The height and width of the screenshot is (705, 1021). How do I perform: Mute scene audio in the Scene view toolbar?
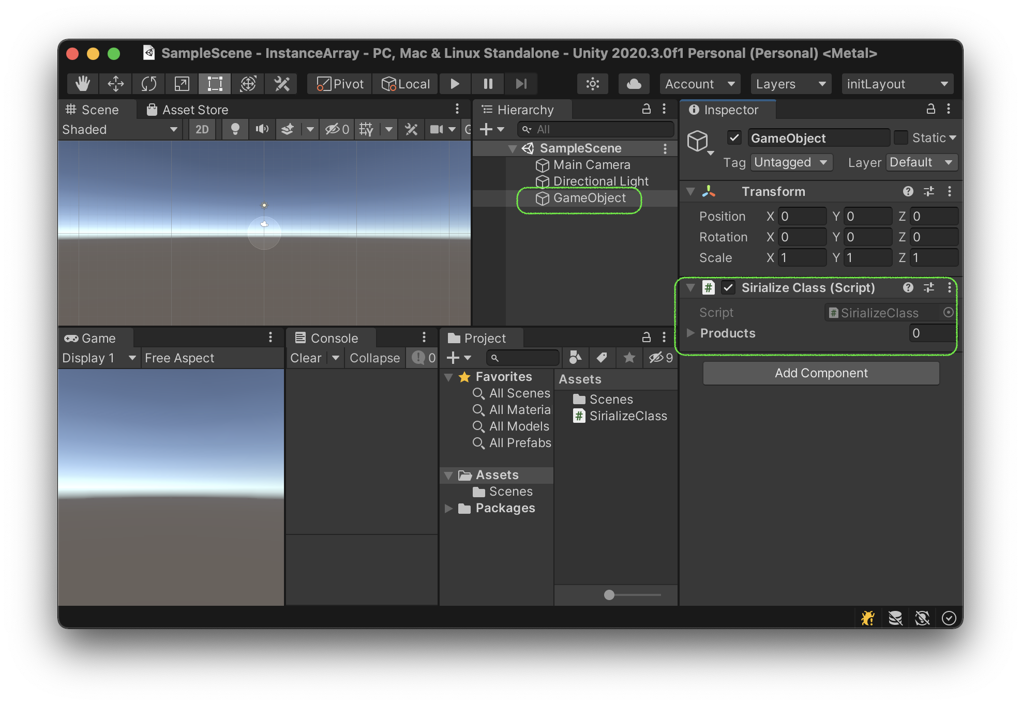pos(262,129)
